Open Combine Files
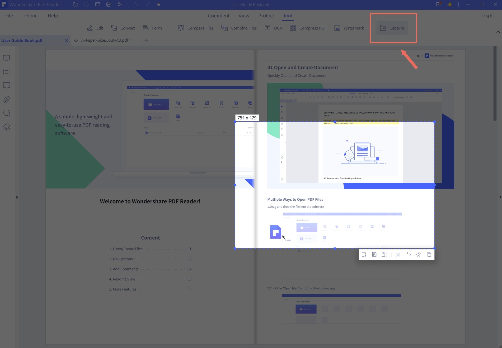 [x=239, y=28]
